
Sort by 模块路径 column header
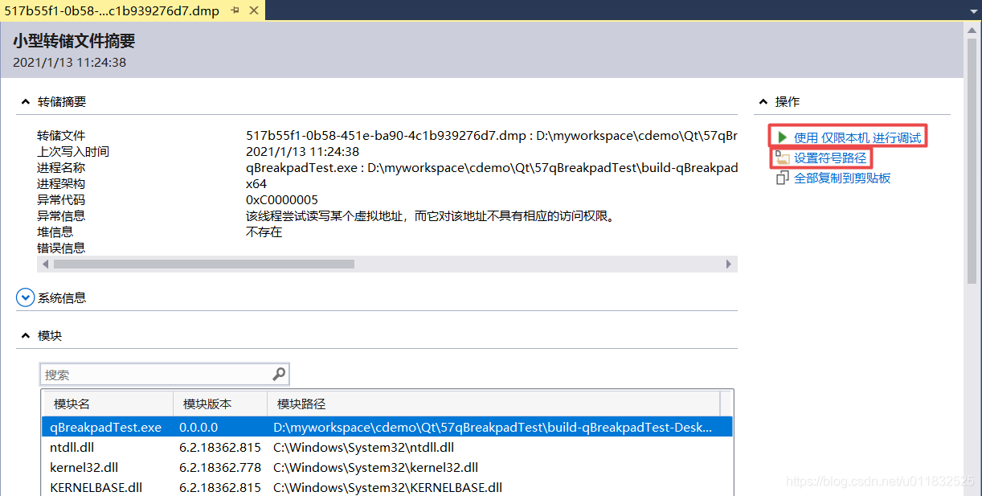pyautogui.click(x=493, y=404)
